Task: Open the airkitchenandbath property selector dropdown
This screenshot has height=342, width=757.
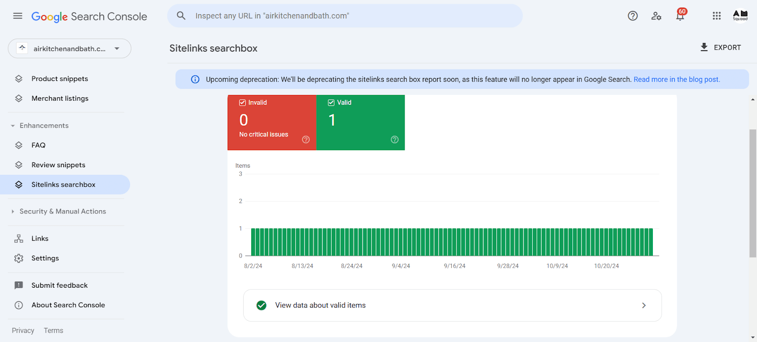Action: (x=70, y=49)
